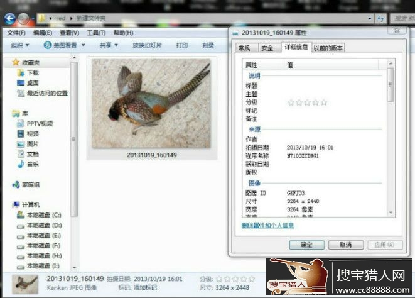The image size is (415, 298).
Task: Click navigation pane scrollbar up arrow
Action: click(74, 58)
